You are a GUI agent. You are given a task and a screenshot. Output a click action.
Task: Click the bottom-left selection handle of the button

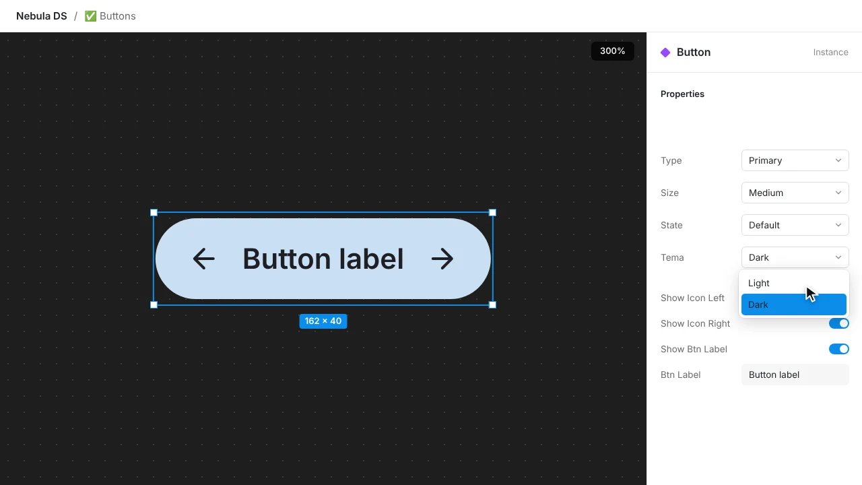154,305
